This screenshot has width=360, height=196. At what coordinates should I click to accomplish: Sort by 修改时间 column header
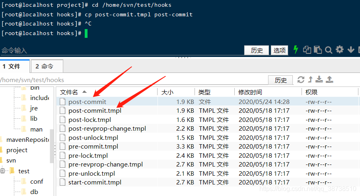tap(268, 92)
